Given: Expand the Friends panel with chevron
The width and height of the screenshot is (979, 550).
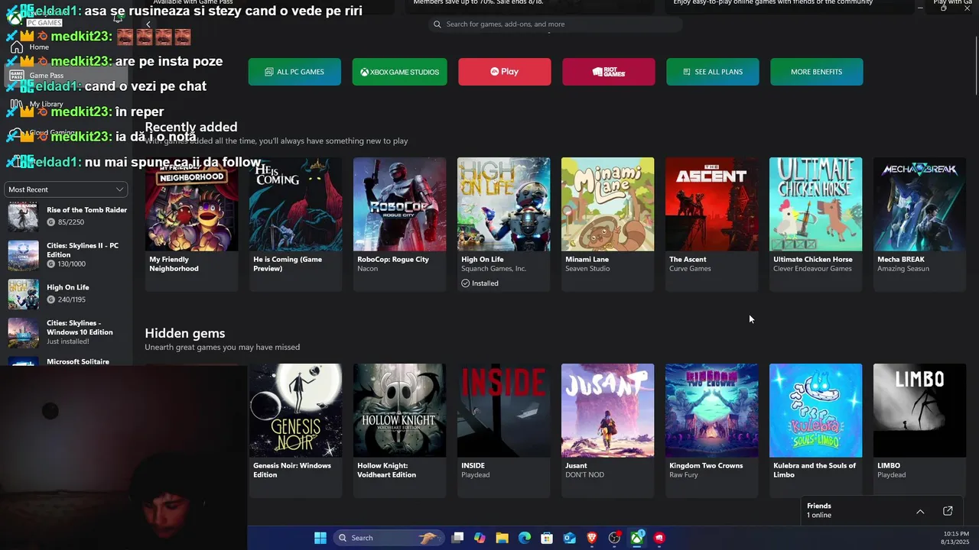Looking at the screenshot, I should [920, 511].
